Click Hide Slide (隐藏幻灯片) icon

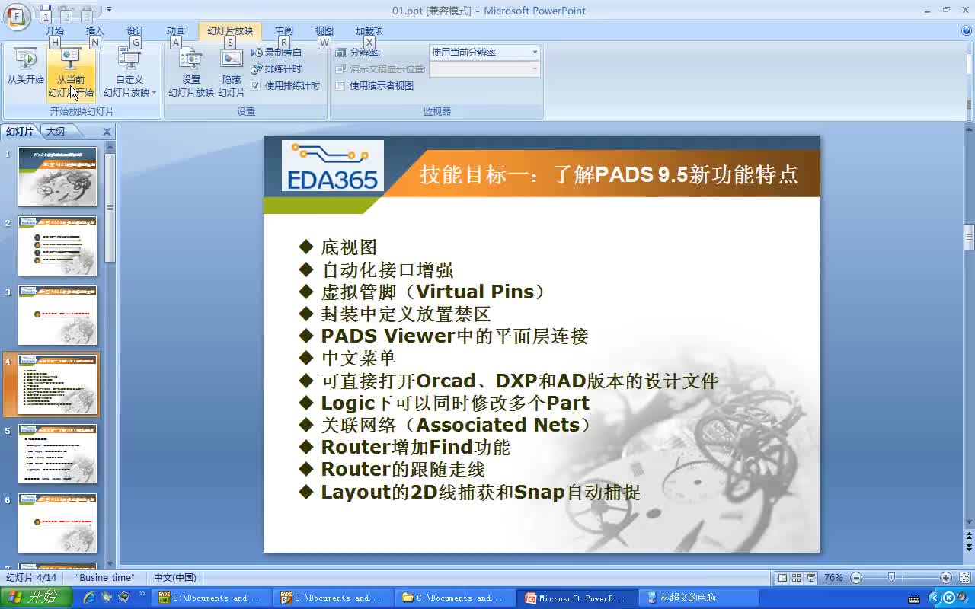(x=232, y=73)
